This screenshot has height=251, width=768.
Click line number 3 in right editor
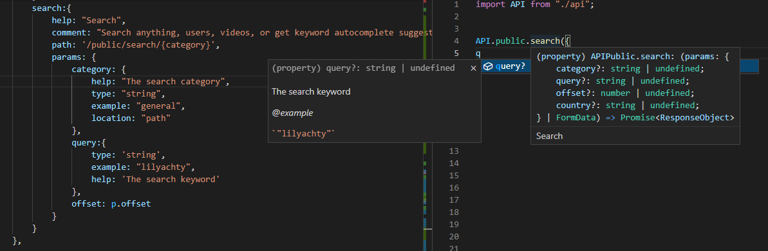456,29
